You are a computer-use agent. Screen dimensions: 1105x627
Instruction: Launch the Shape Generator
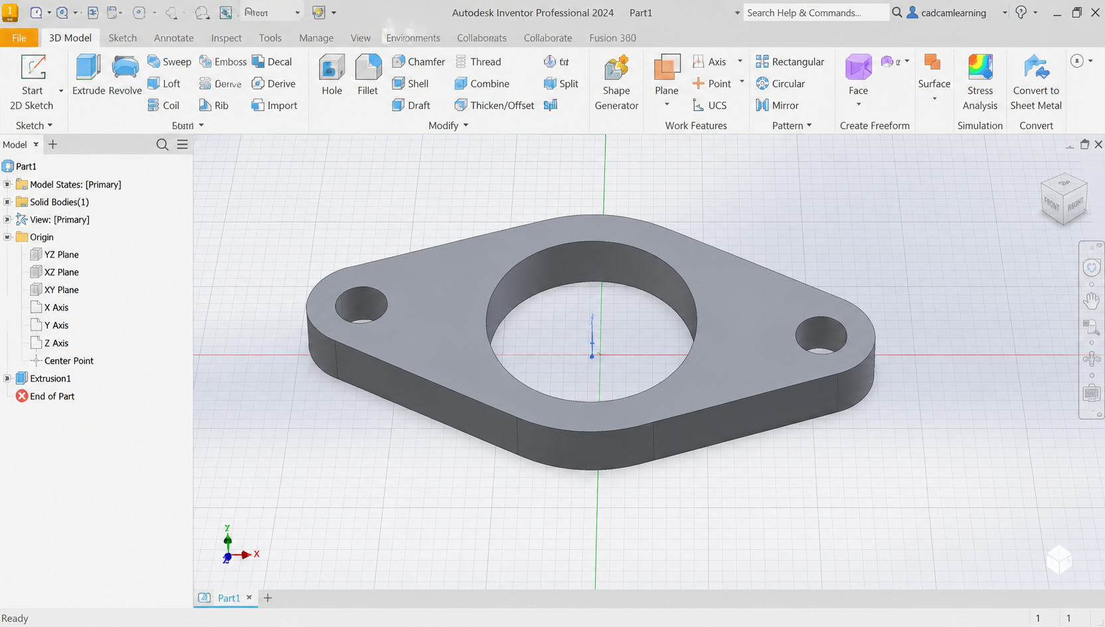pos(616,82)
